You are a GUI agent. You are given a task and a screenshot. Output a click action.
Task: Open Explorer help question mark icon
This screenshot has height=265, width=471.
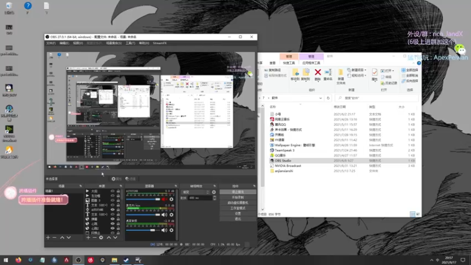point(419,63)
